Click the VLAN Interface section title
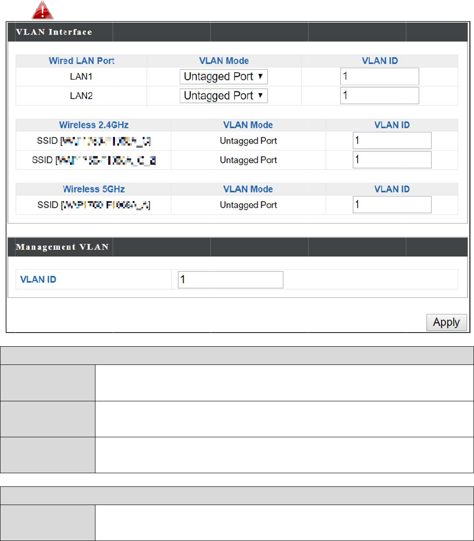Screen dimensions: 474x541 pos(54,32)
